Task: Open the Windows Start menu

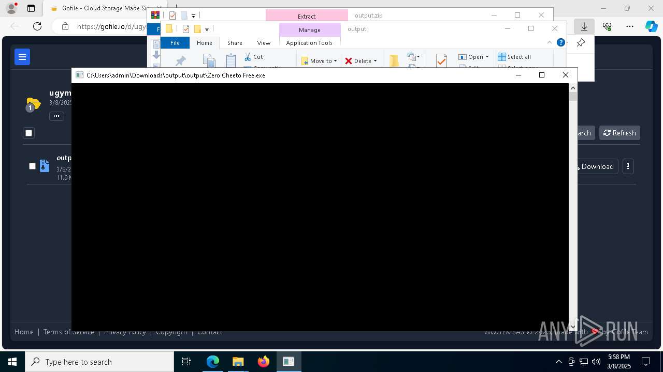Action: [x=12, y=362]
